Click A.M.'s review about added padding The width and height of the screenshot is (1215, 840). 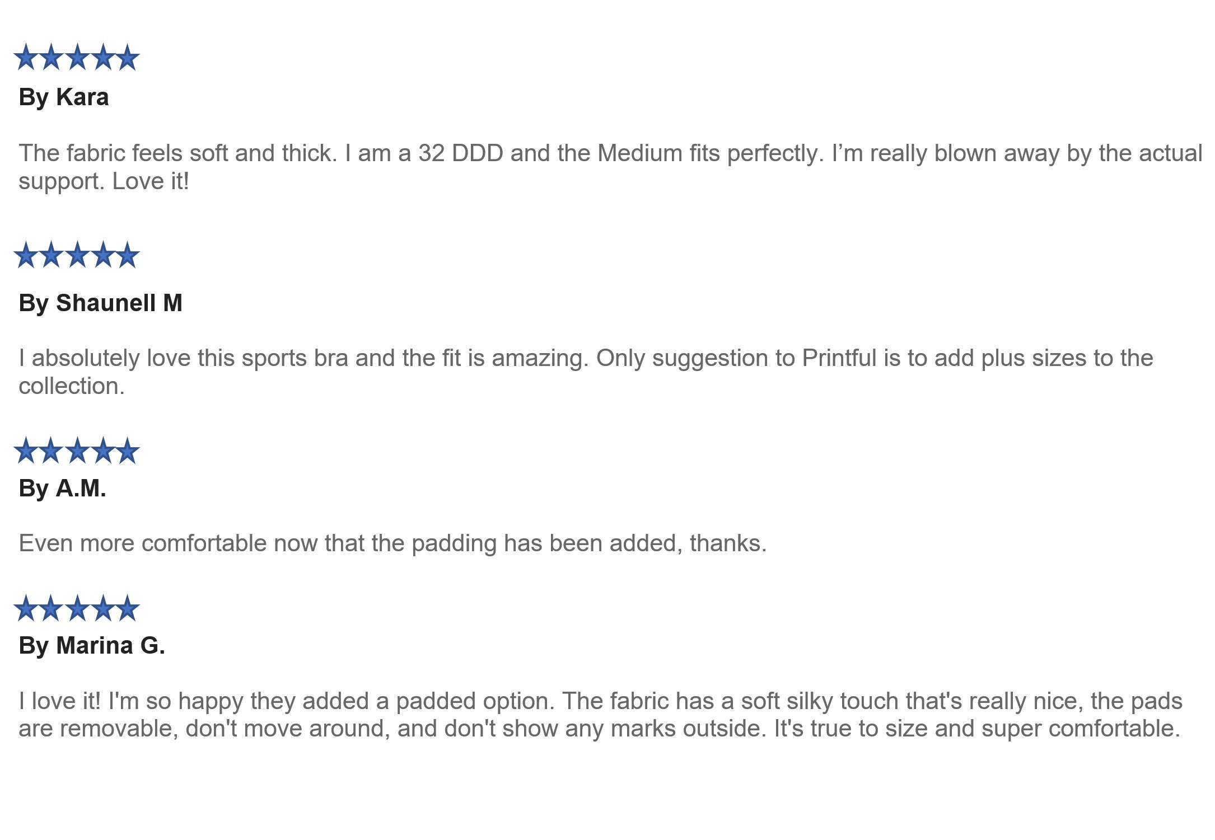click(x=392, y=543)
